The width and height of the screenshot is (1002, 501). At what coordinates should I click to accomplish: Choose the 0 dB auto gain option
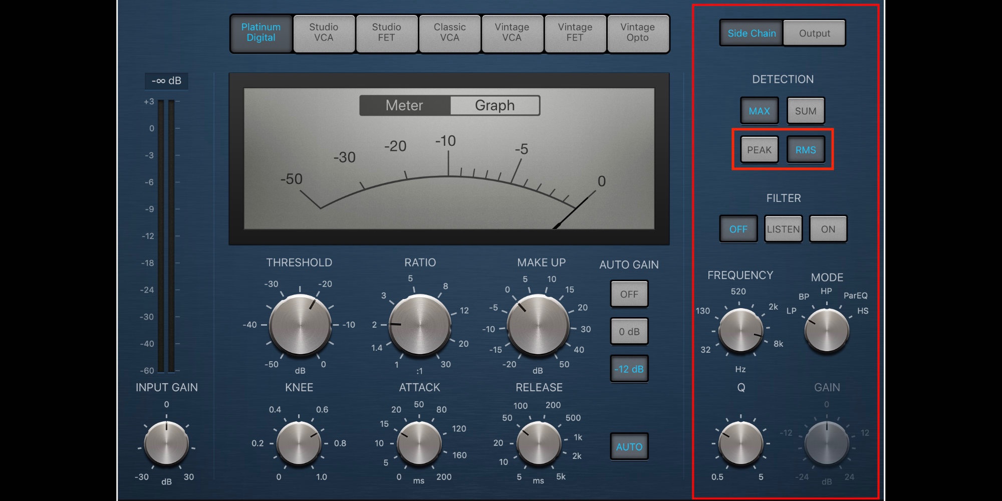coord(629,332)
